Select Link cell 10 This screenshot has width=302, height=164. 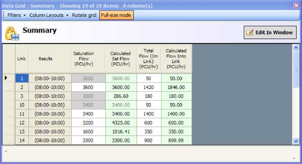click(x=22, y=105)
